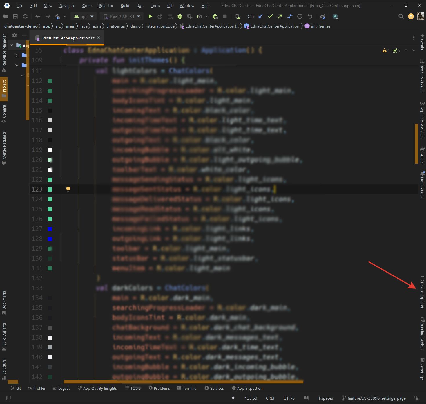Open the Refactor menu
Viewport: 426px width, 404px height.
106,5
